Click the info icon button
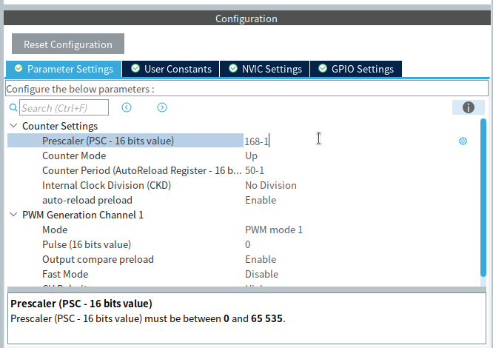Screen dimensions: 493x348 (x=468, y=107)
